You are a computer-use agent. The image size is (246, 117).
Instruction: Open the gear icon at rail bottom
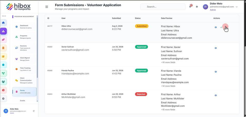[3, 99]
